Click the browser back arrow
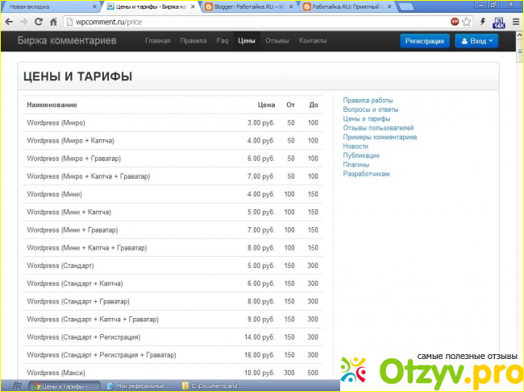Screen dimensions: 524x392 (8, 21)
